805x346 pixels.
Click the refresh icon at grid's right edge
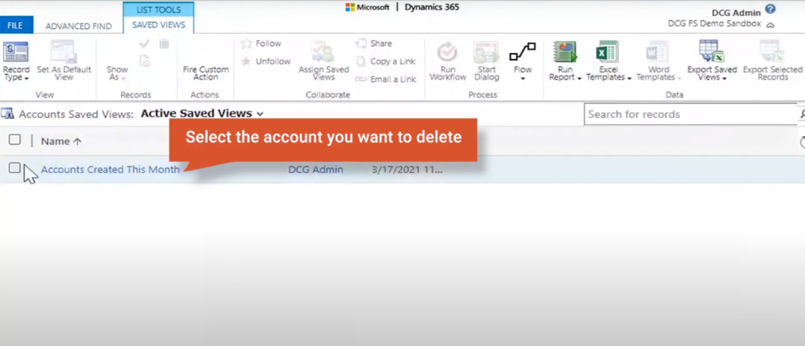tap(803, 142)
